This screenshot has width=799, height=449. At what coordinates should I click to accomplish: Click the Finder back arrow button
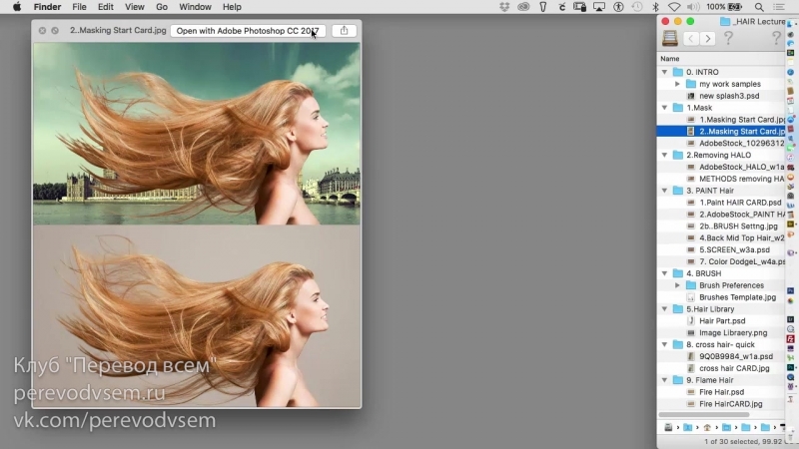coord(690,39)
